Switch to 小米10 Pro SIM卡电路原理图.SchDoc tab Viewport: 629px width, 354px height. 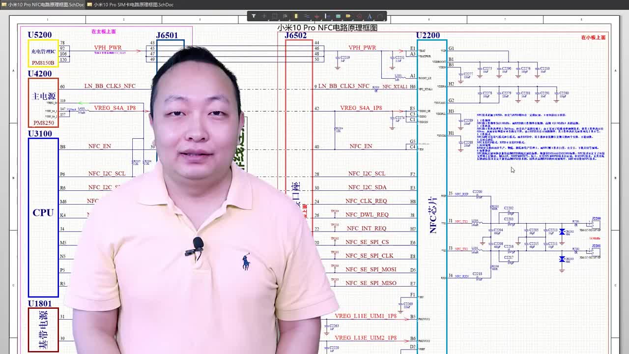click(131, 4)
